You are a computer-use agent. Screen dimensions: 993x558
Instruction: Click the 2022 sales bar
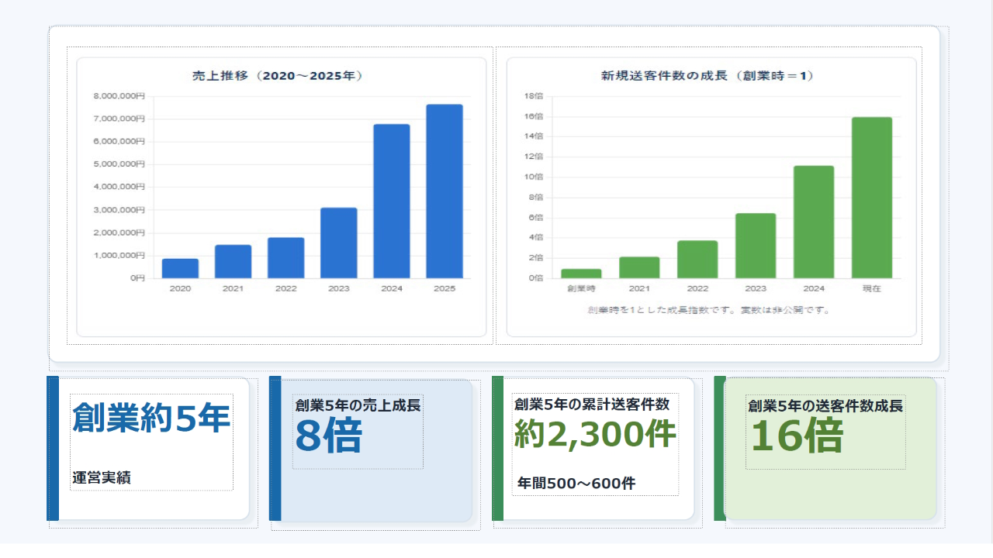(x=285, y=257)
